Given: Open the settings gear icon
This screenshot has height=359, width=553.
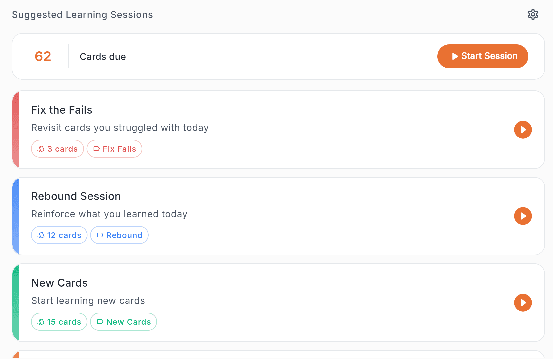Looking at the screenshot, I should pos(533,14).
